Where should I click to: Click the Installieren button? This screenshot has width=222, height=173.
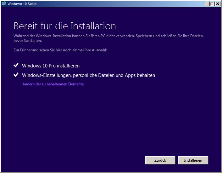[x=193, y=160]
